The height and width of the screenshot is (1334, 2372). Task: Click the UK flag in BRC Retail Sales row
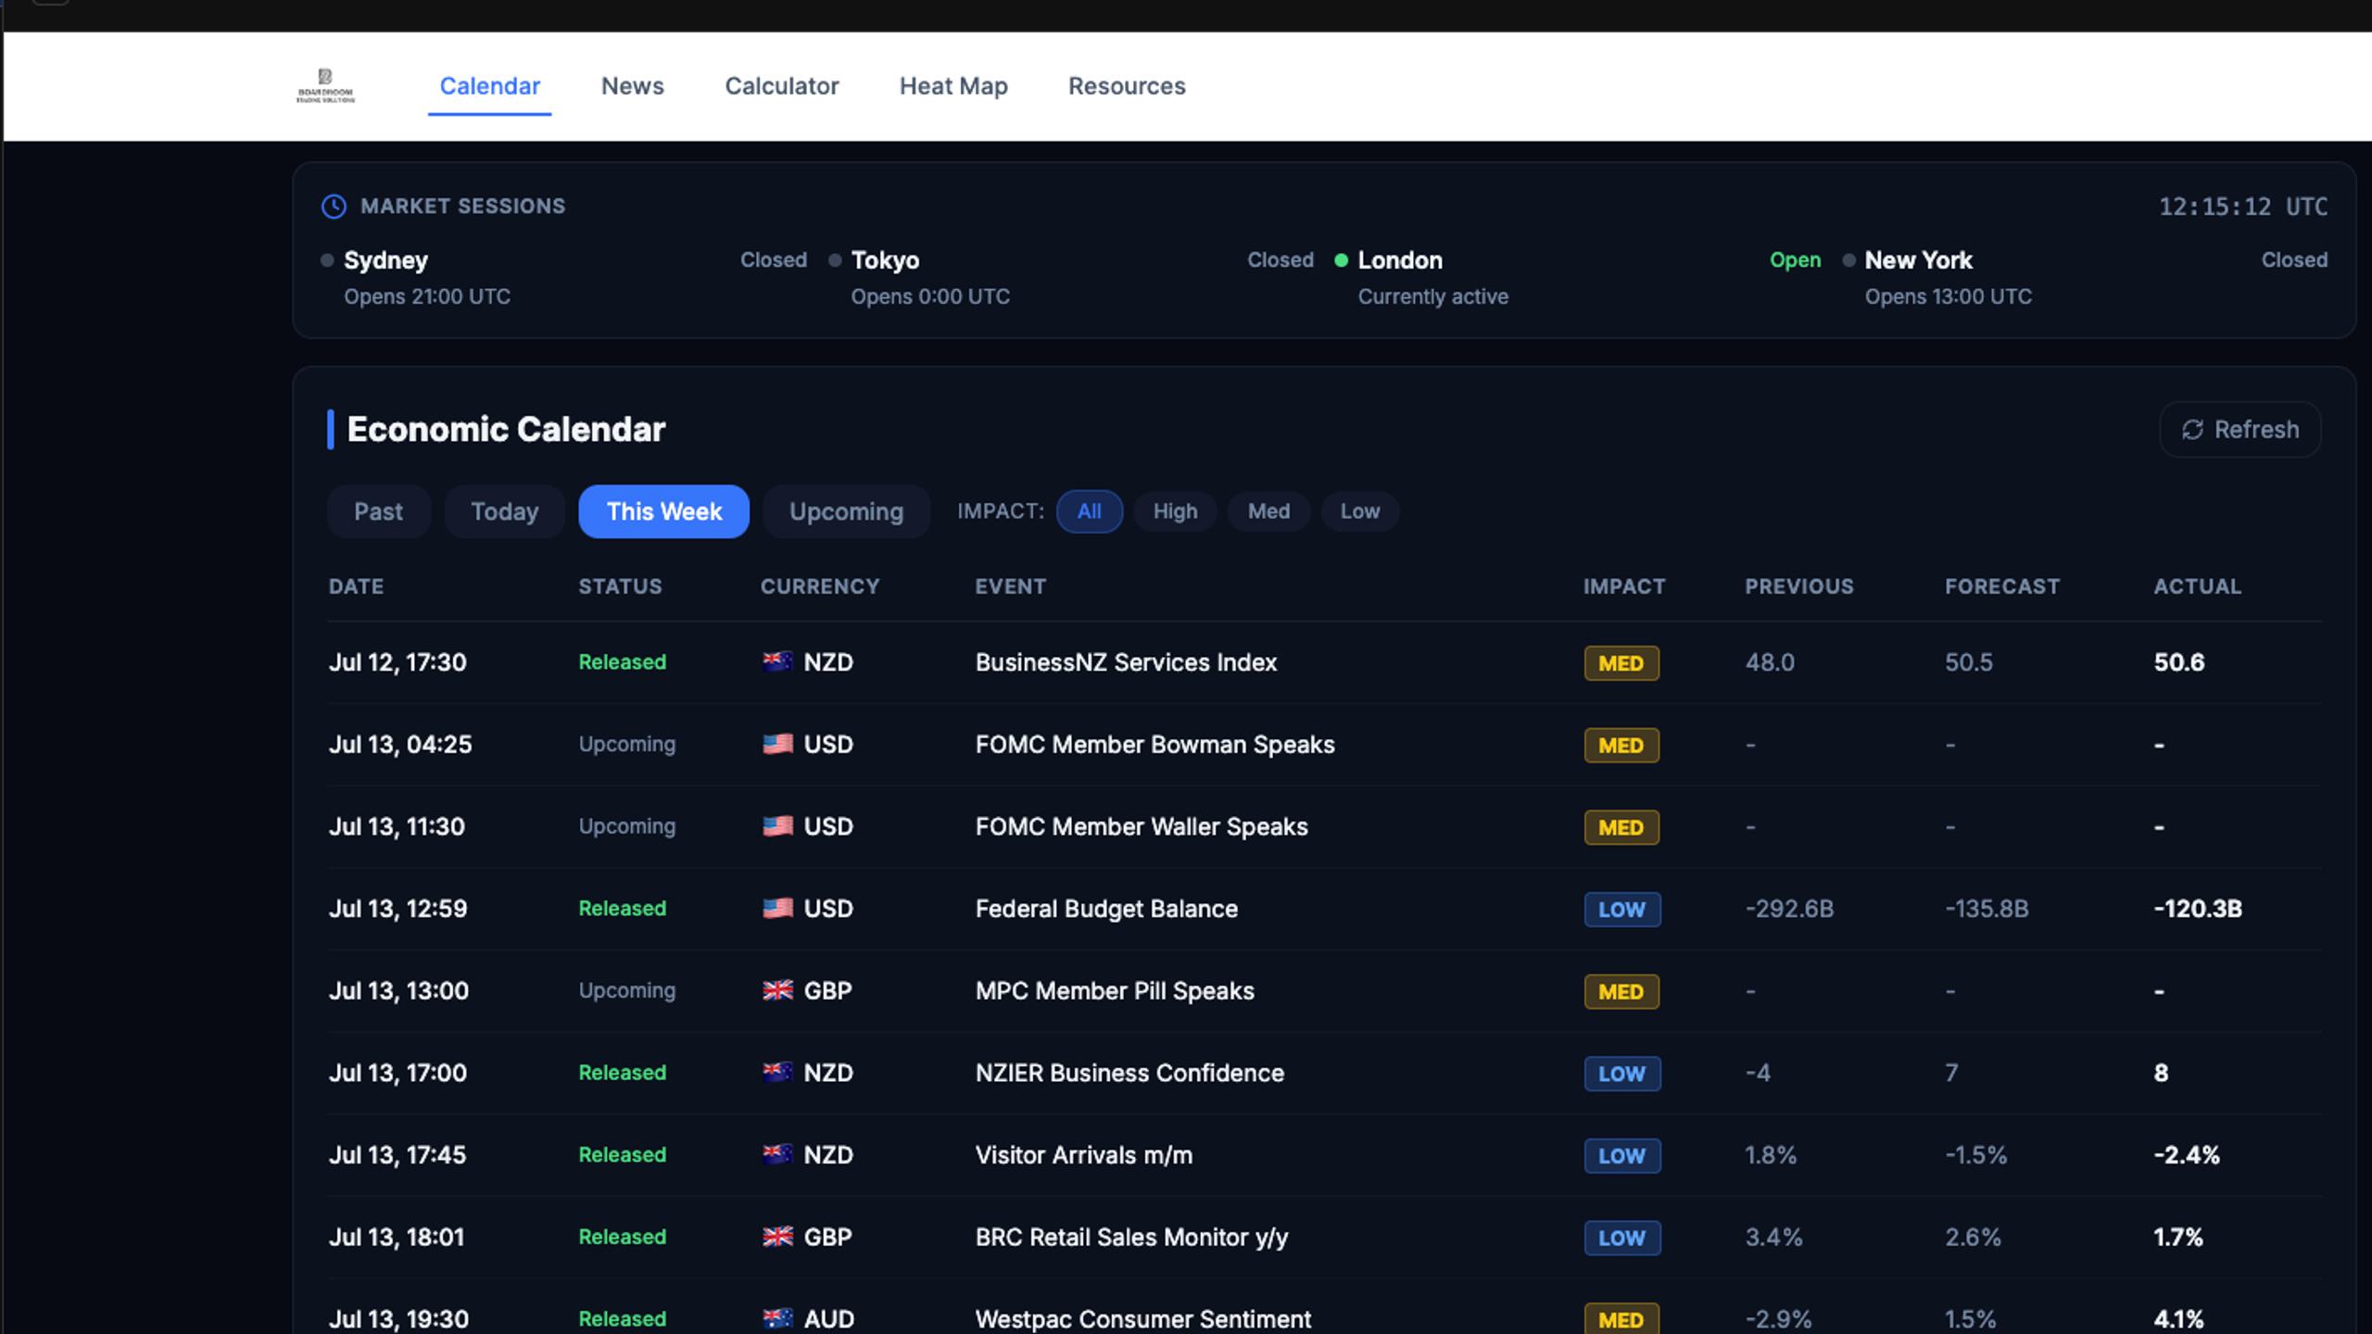[x=777, y=1236]
